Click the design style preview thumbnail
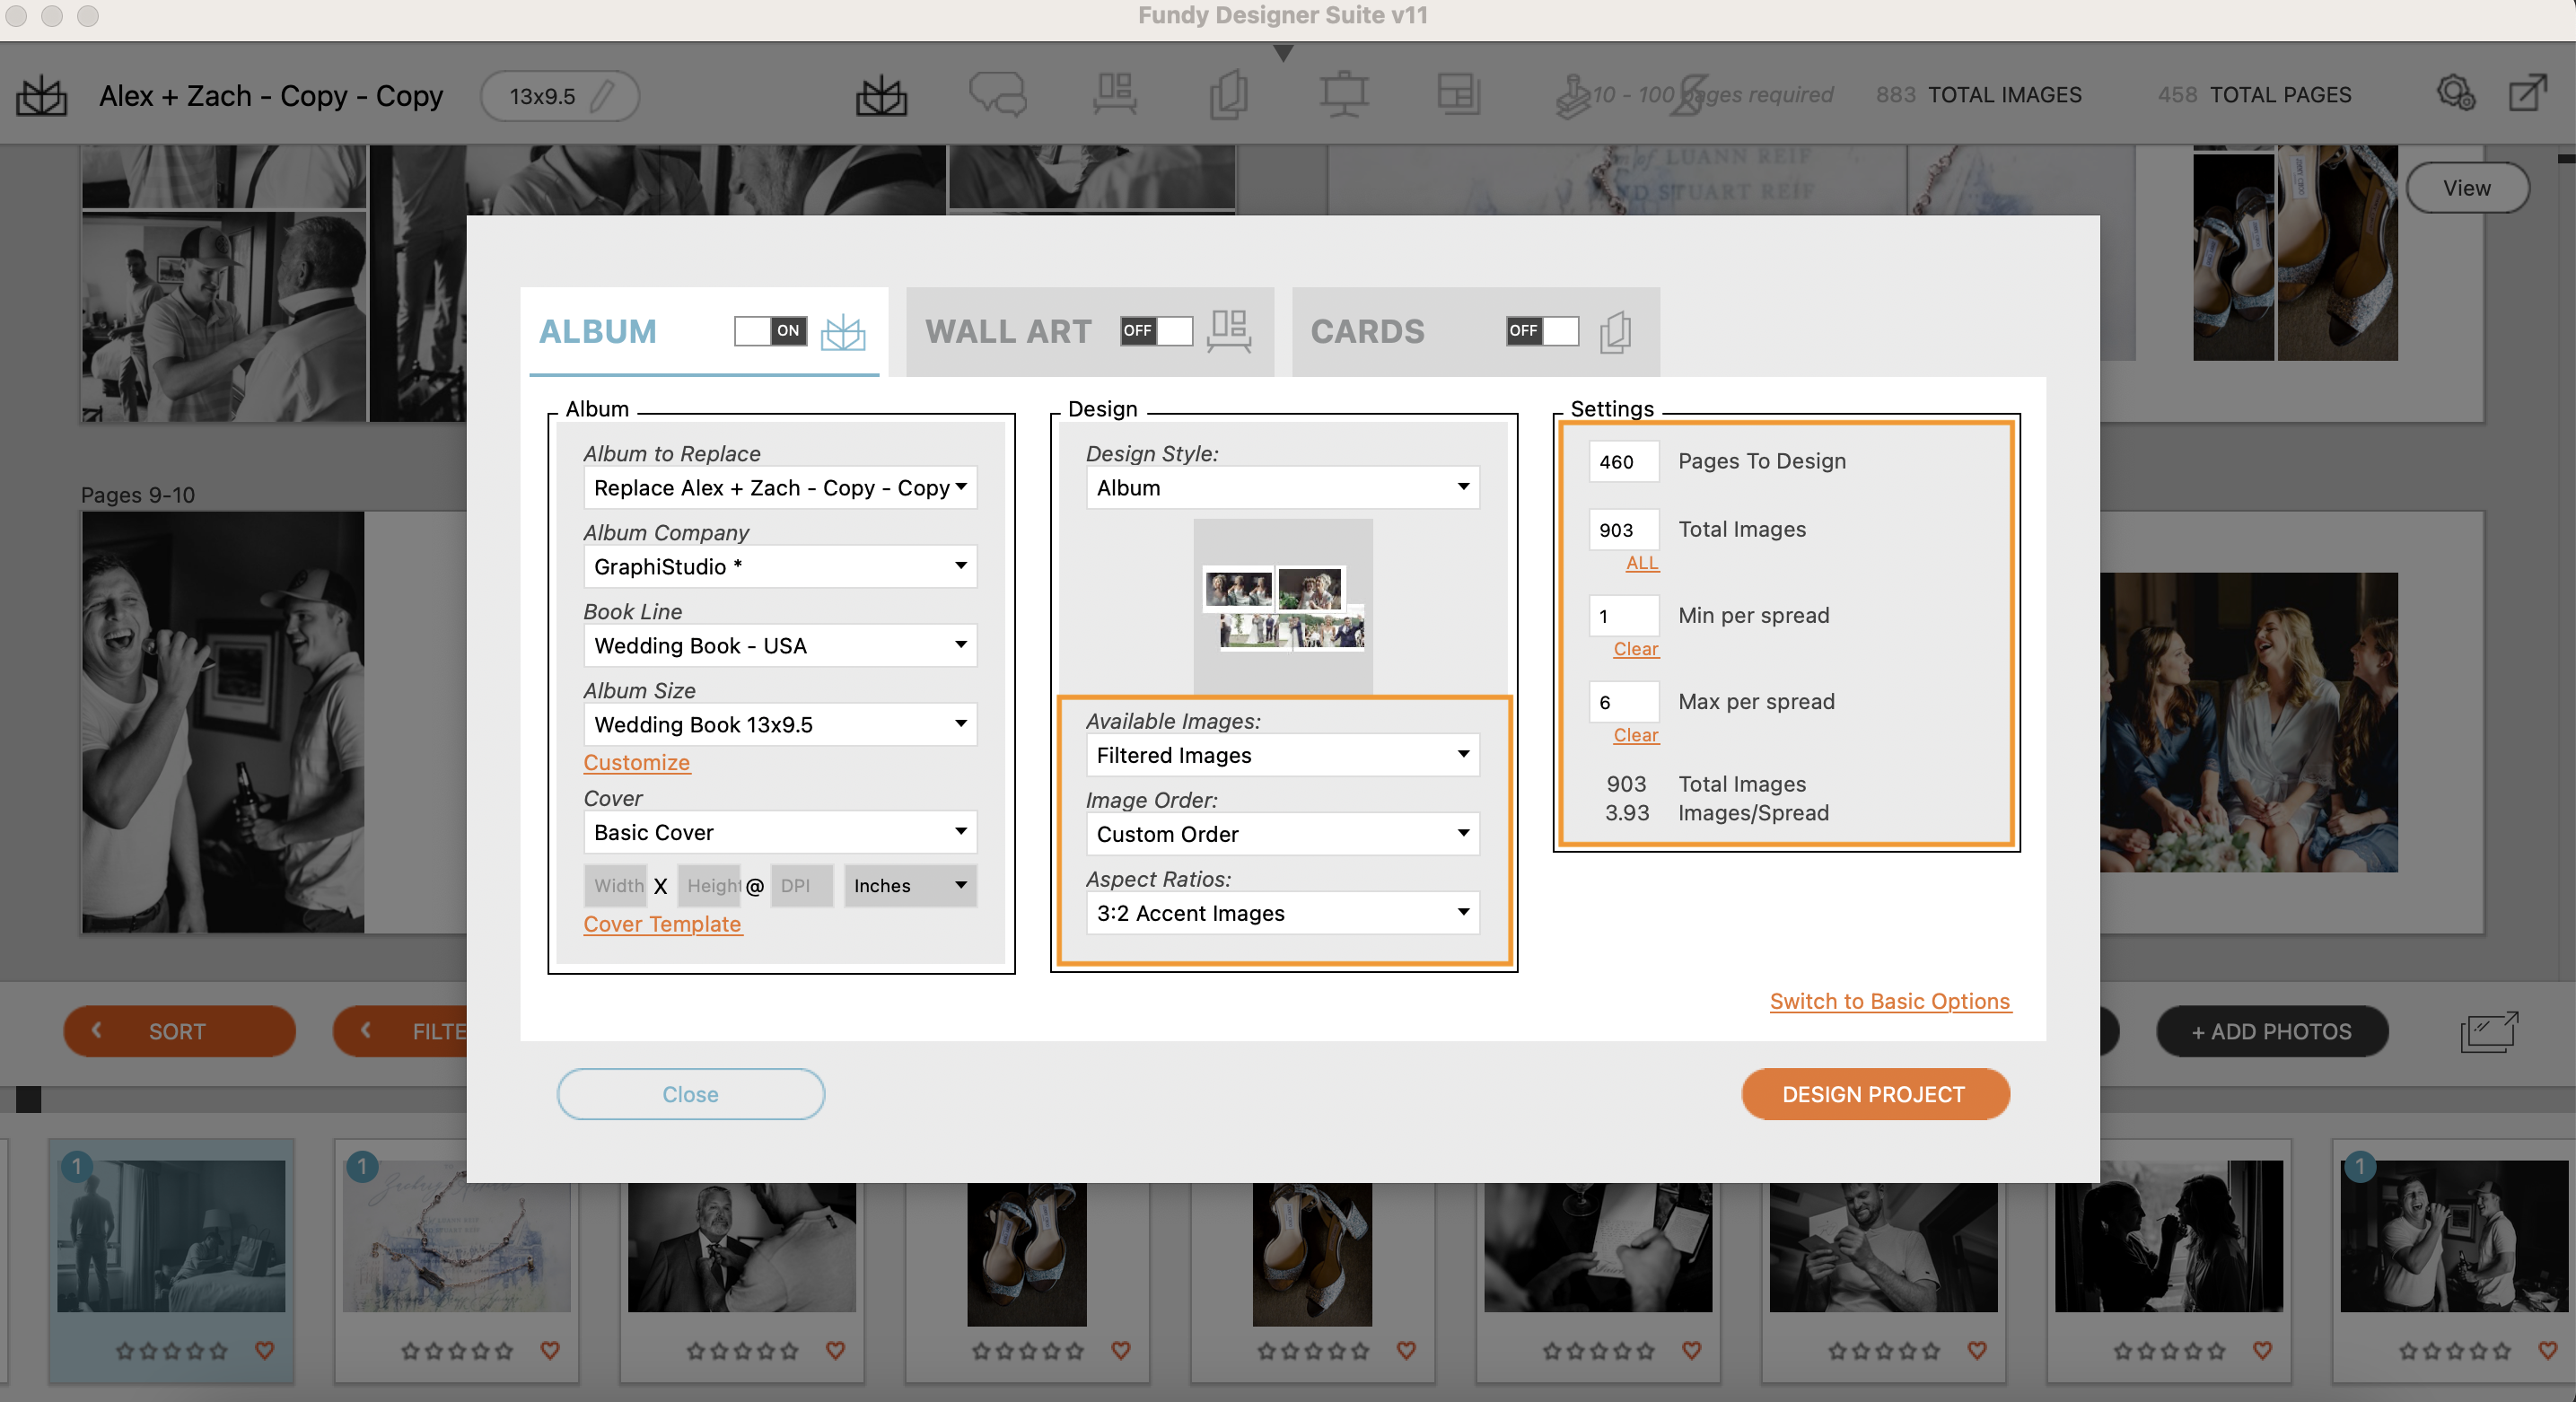Viewport: 2576px width, 1402px height. [x=1283, y=607]
